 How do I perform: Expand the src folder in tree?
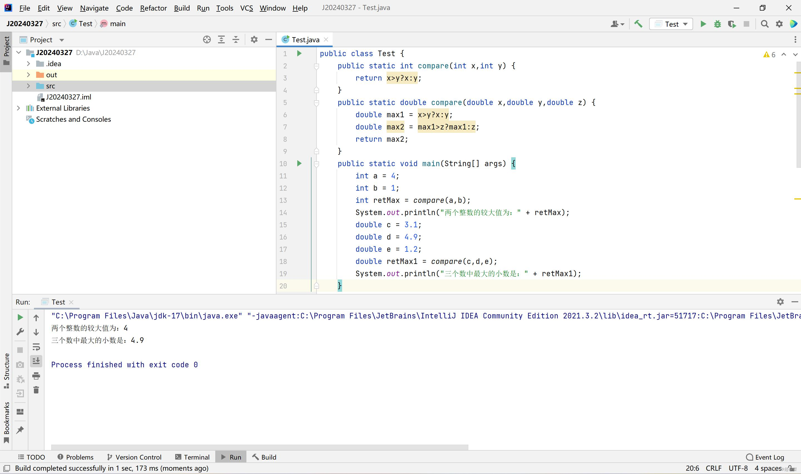[x=28, y=86]
